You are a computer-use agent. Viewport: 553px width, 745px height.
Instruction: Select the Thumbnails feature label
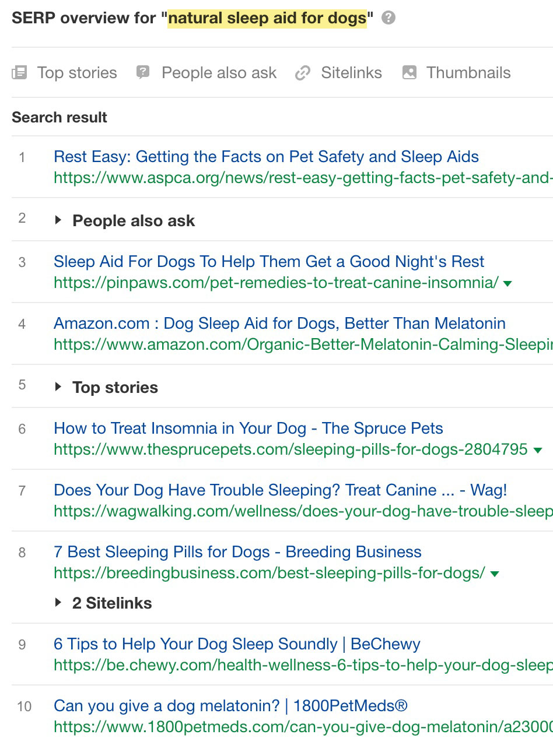[468, 73]
